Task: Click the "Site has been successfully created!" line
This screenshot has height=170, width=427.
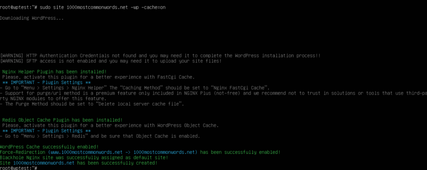Action: point(79,163)
